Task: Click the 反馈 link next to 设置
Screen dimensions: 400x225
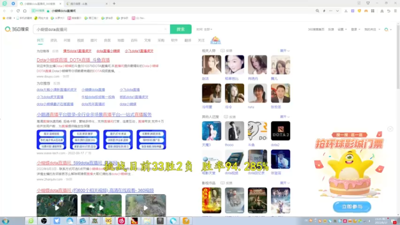Action: pos(331,29)
